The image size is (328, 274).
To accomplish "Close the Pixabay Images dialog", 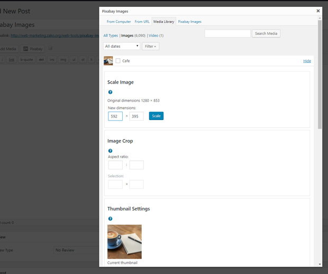I will click(318, 11).
